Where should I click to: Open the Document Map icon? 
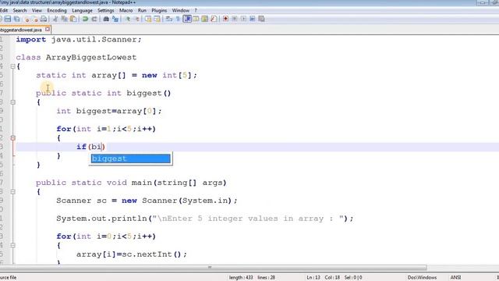coord(204,19)
